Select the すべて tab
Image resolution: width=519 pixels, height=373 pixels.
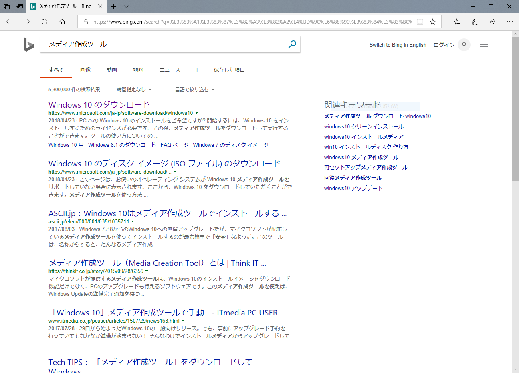56,70
